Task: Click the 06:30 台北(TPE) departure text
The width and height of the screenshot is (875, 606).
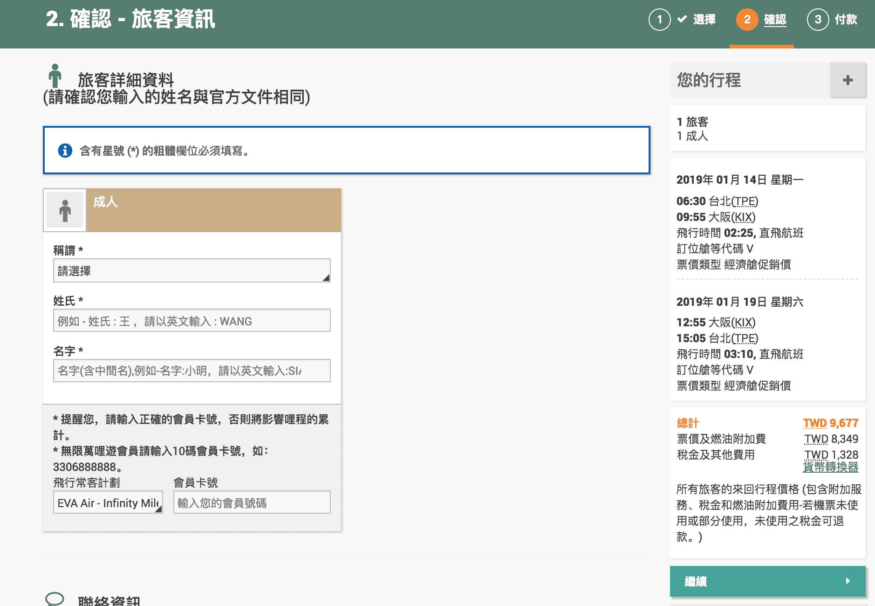Action: pyautogui.click(x=718, y=201)
